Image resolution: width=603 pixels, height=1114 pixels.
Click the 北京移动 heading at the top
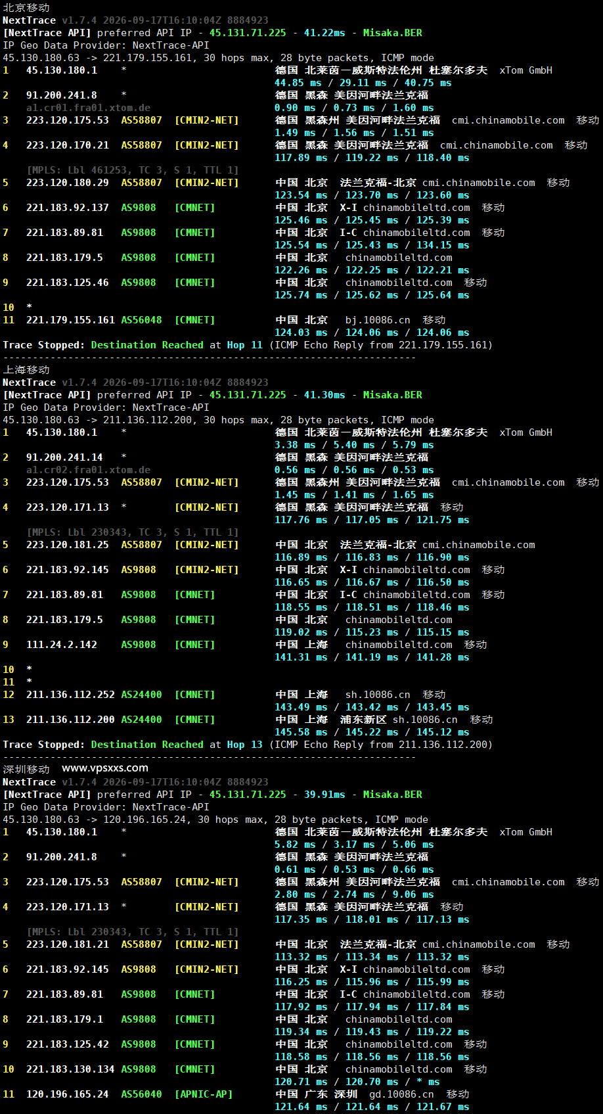(26, 7)
